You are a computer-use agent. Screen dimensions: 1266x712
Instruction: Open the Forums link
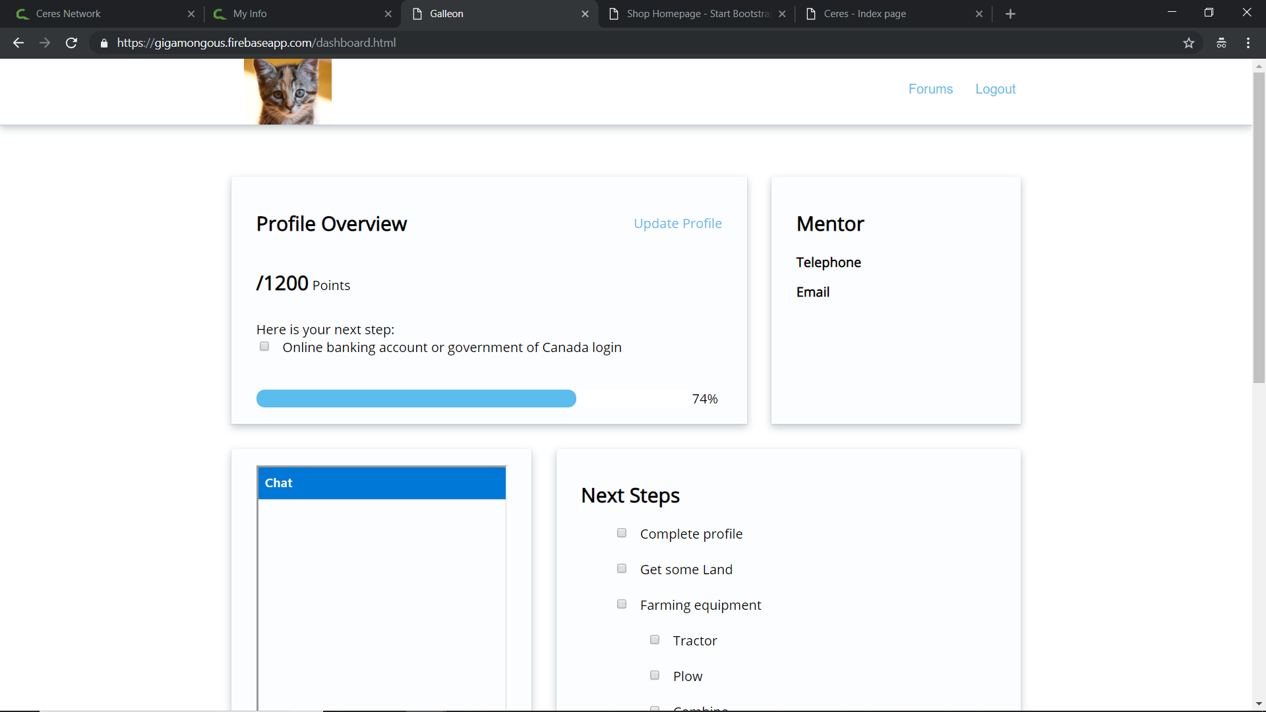coord(930,89)
